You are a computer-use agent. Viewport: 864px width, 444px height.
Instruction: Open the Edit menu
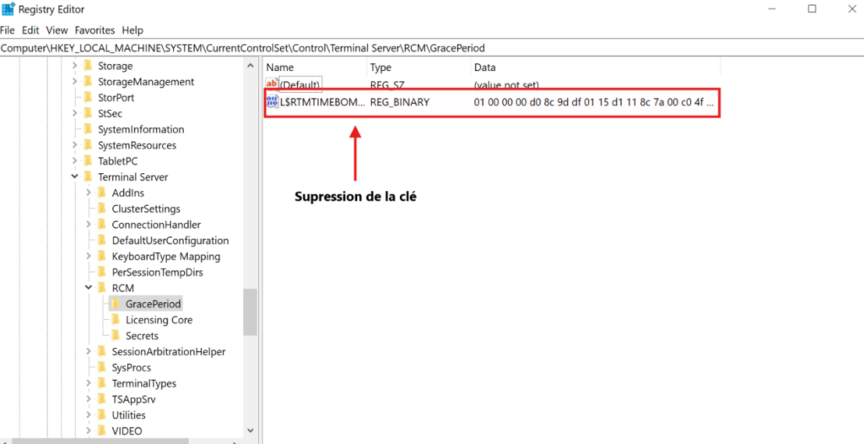point(30,30)
